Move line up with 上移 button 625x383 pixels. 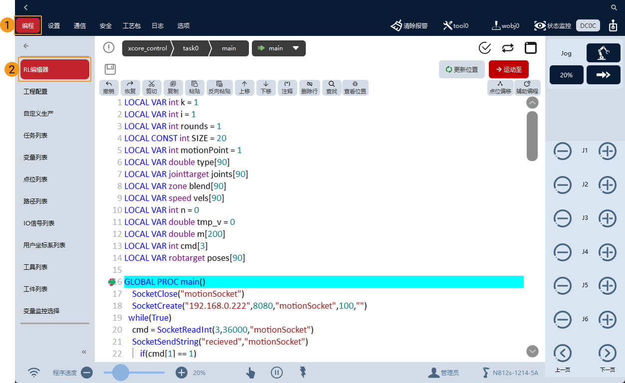click(244, 88)
